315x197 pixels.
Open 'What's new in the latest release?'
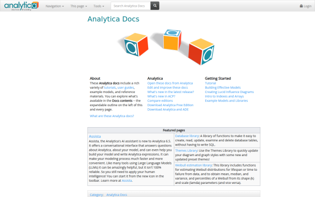171,92
